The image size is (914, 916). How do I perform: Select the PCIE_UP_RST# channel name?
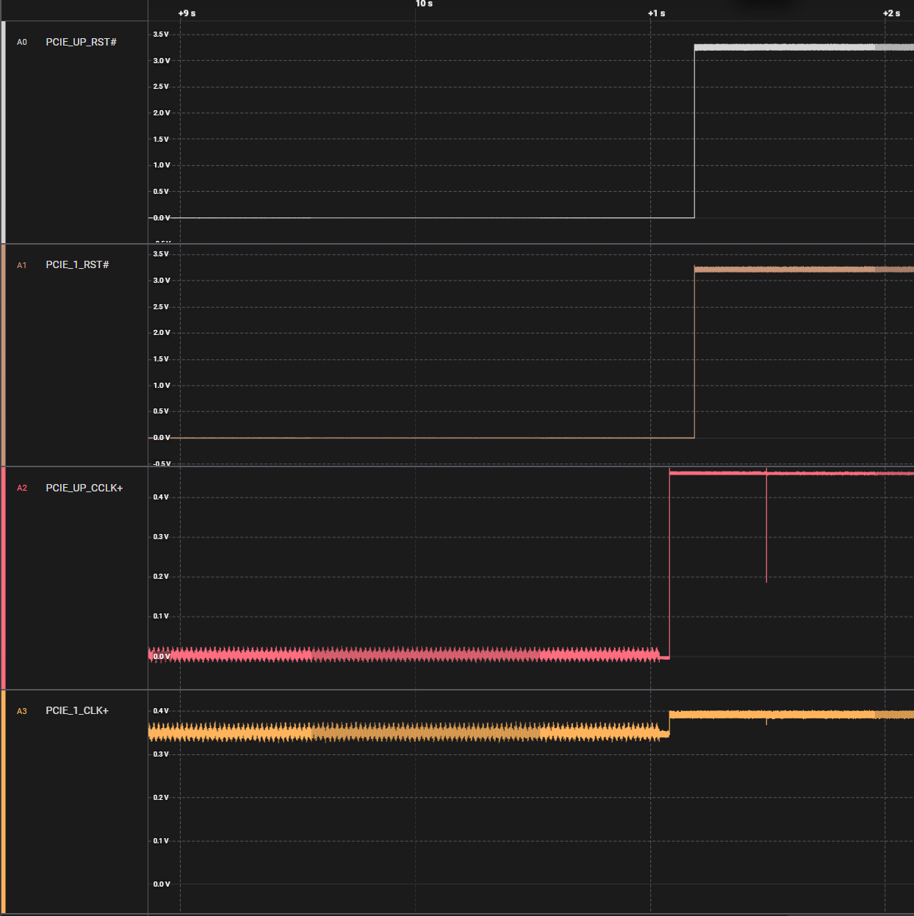point(81,43)
